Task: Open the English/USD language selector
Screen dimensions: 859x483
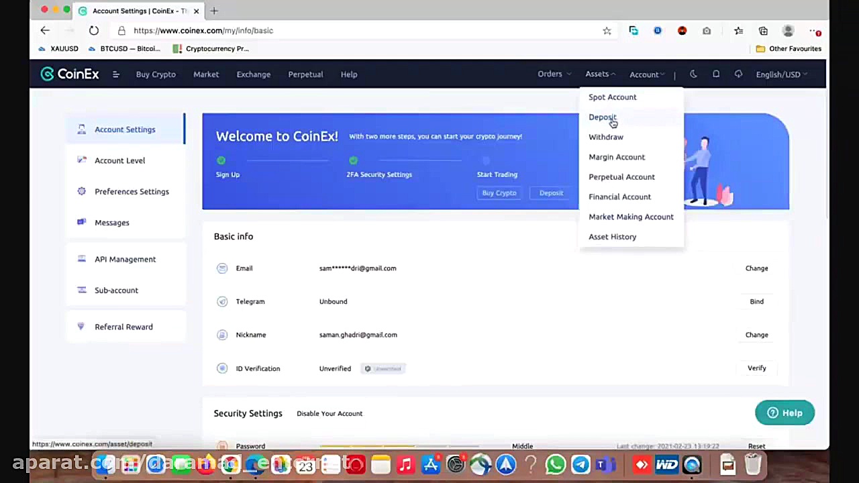Action: [781, 74]
